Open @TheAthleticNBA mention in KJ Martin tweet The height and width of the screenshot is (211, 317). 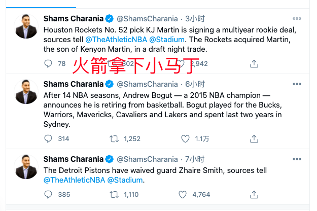(x=116, y=40)
